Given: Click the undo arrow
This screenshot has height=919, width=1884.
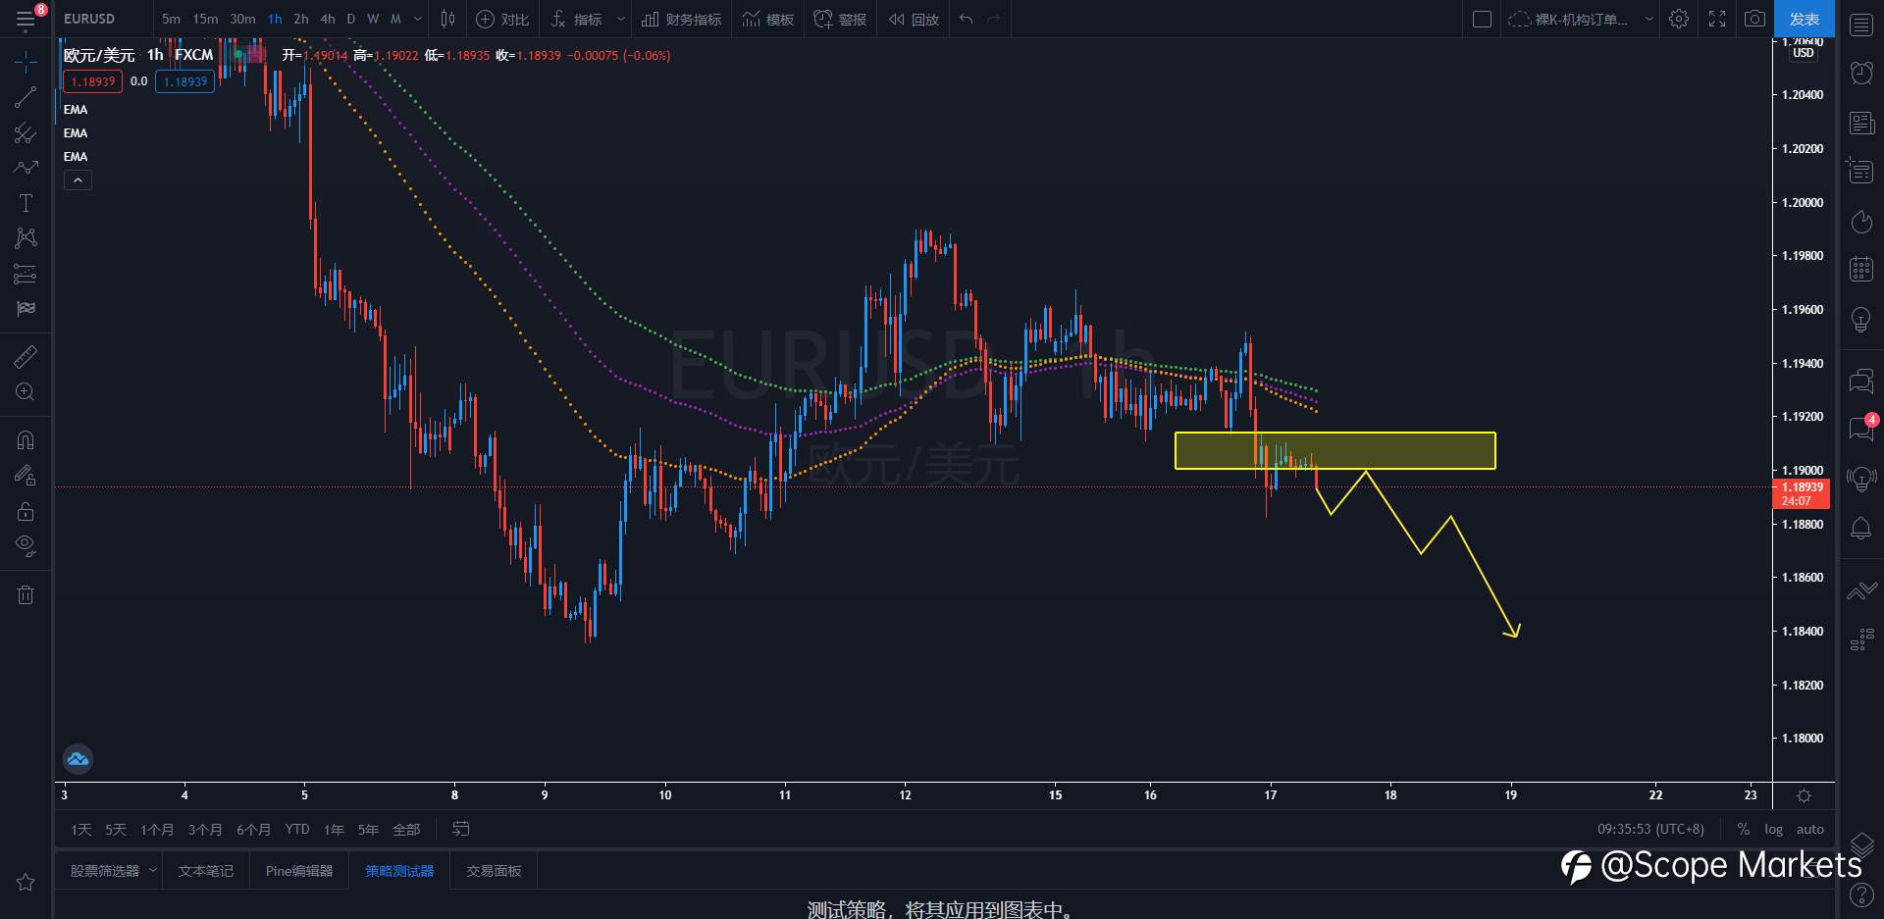Looking at the screenshot, I should pyautogui.click(x=967, y=19).
